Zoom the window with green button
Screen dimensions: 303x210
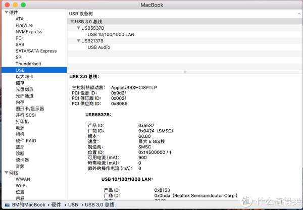pyautogui.click(x=23, y=5)
